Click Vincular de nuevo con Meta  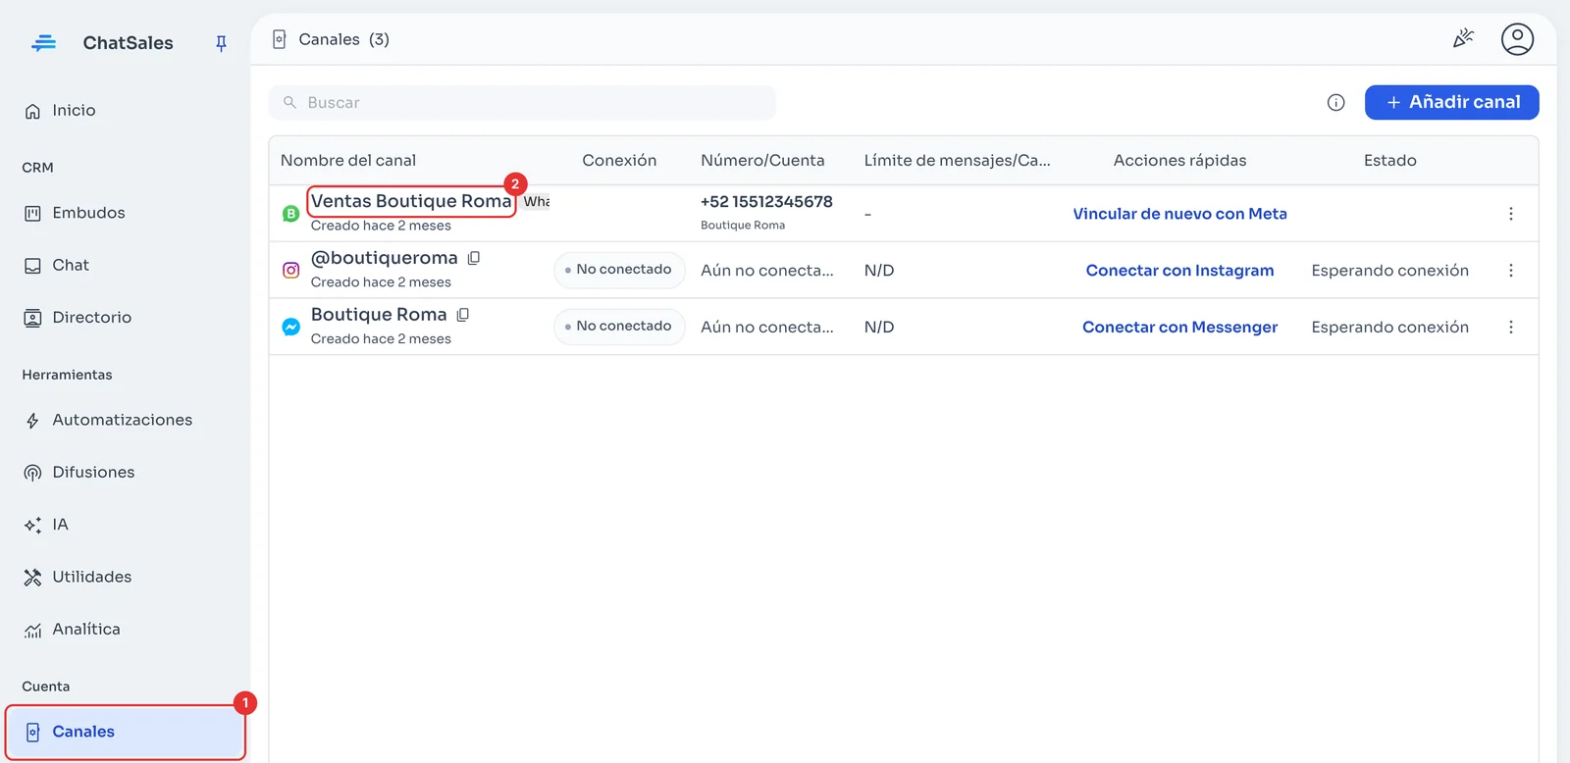click(1179, 214)
